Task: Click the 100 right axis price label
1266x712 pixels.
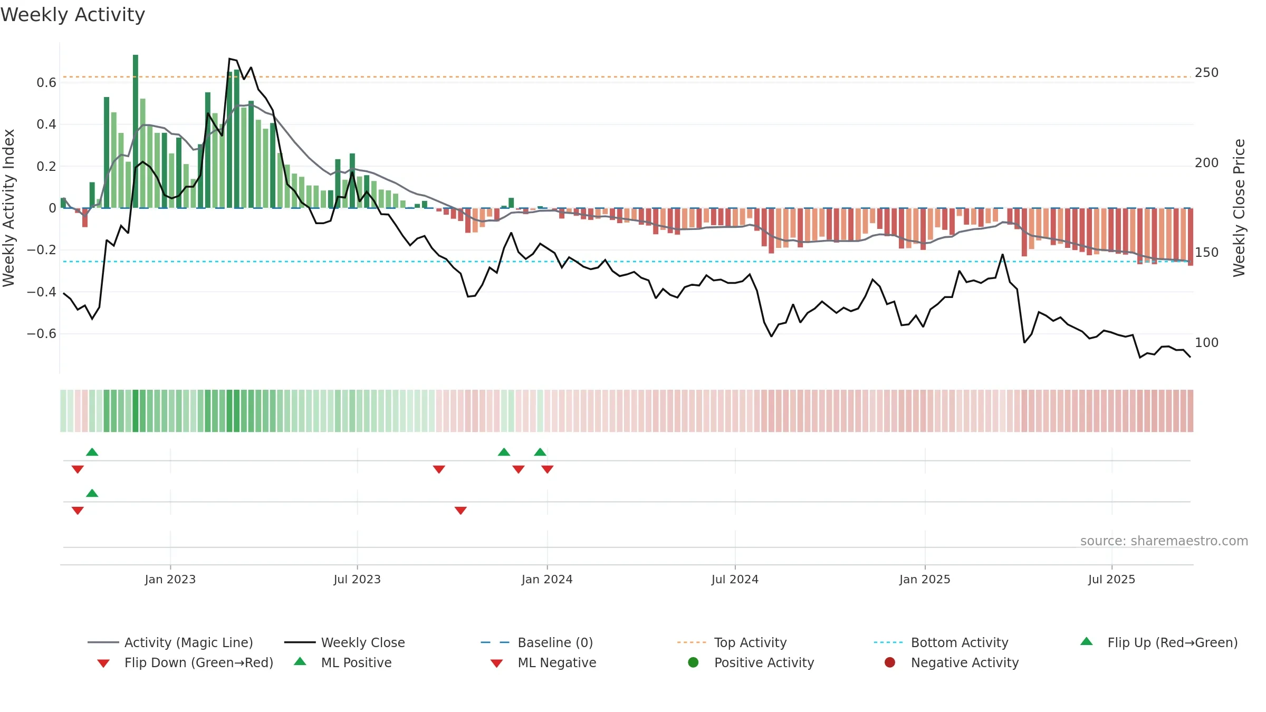Action: pyautogui.click(x=1206, y=342)
